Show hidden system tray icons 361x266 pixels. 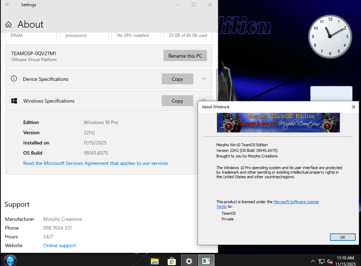313,261
